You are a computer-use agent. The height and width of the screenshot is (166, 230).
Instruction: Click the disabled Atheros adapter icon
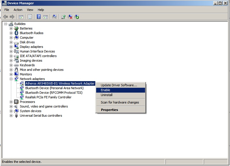click(22, 83)
